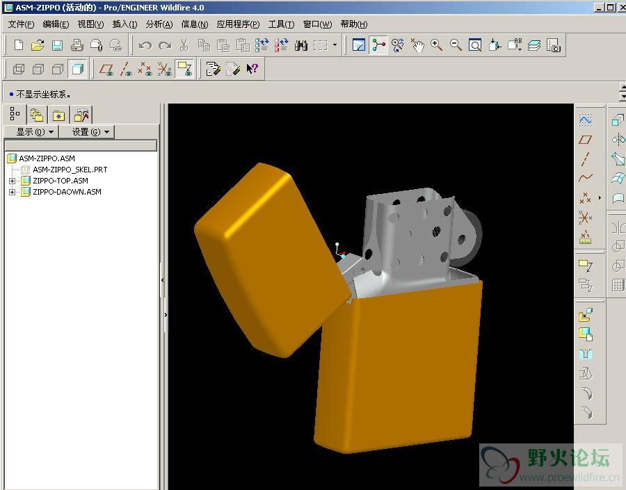The height and width of the screenshot is (490, 626).
Task: Paste with the clipboard icon
Action: tap(223, 45)
